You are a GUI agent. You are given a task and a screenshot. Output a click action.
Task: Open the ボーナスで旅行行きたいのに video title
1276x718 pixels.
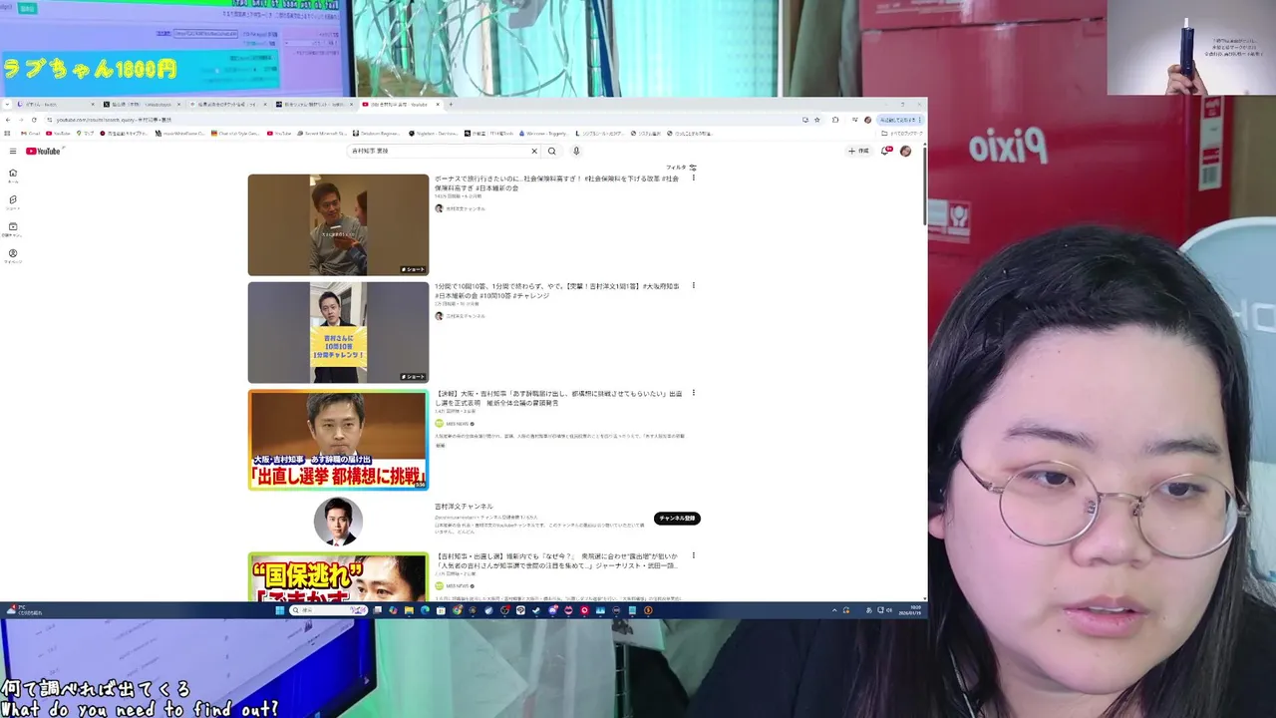(556, 183)
